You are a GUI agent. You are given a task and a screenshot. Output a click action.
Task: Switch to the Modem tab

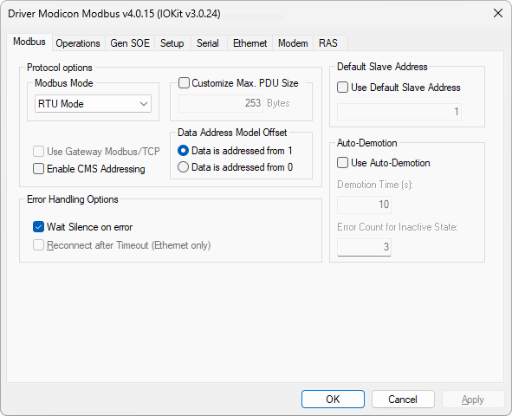(293, 43)
